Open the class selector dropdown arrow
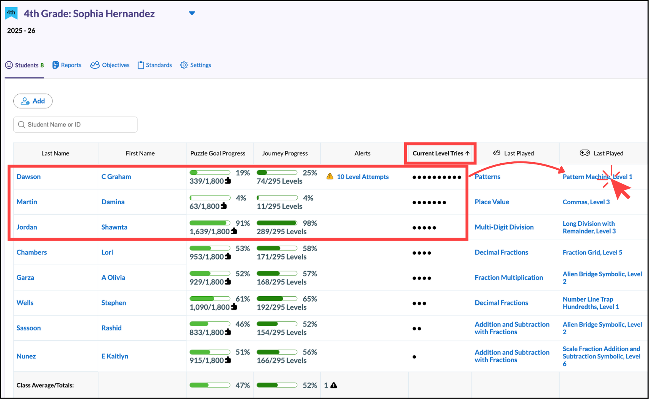The width and height of the screenshot is (649, 399). [192, 13]
